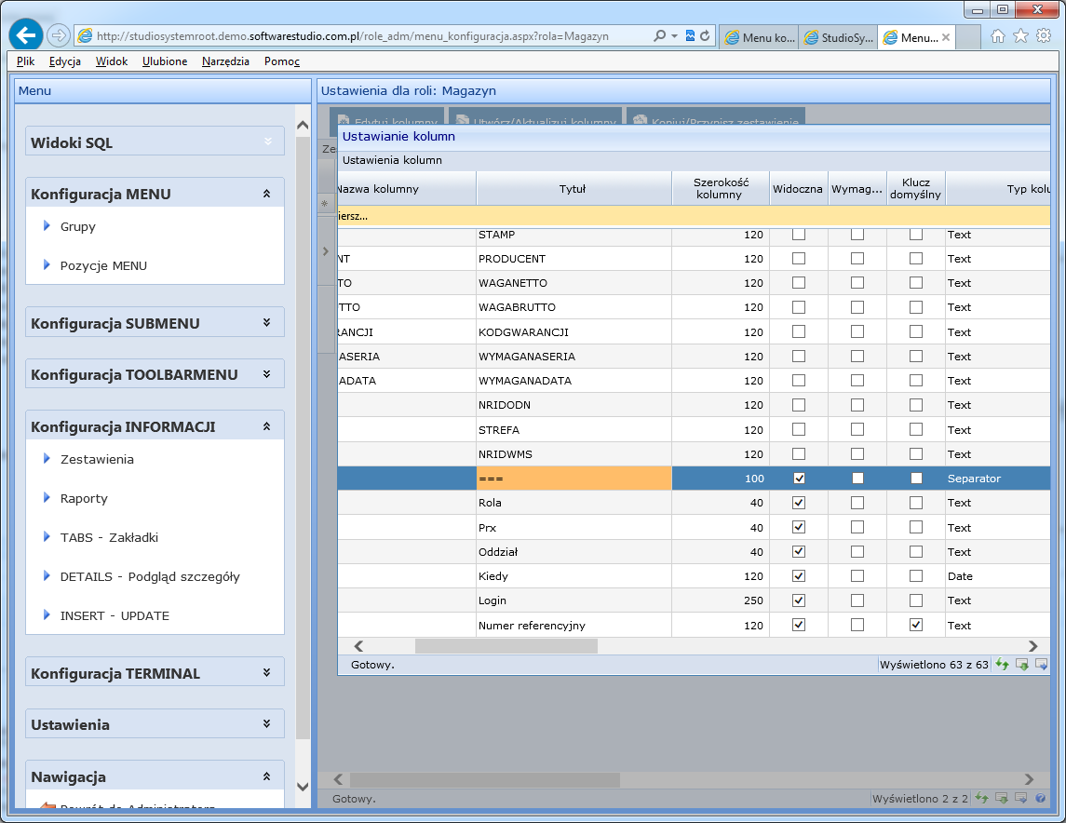The height and width of the screenshot is (823, 1066).
Task: Click the blue arrow icon beside Raporty
Action: 47,497
